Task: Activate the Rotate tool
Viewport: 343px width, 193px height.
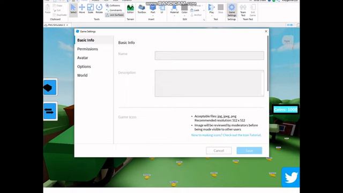Action: click(x=99, y=9)
